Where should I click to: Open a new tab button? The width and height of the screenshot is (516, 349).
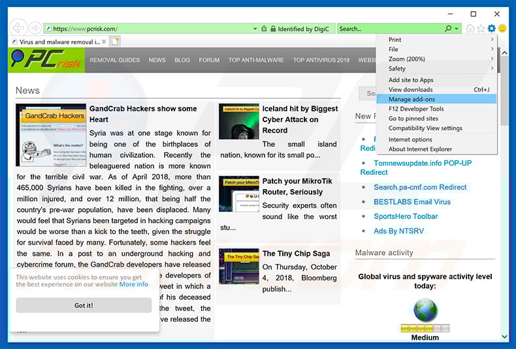click(115, 41)
